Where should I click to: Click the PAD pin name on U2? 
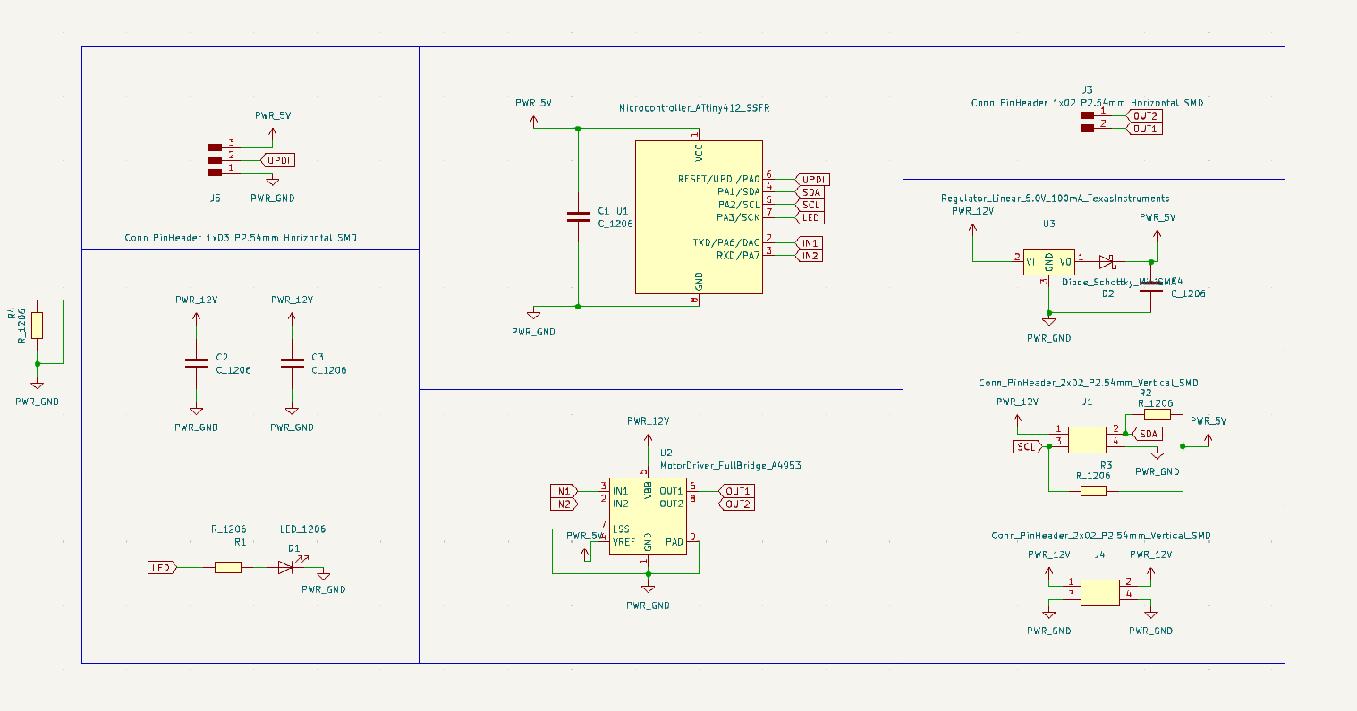(674, 542)
